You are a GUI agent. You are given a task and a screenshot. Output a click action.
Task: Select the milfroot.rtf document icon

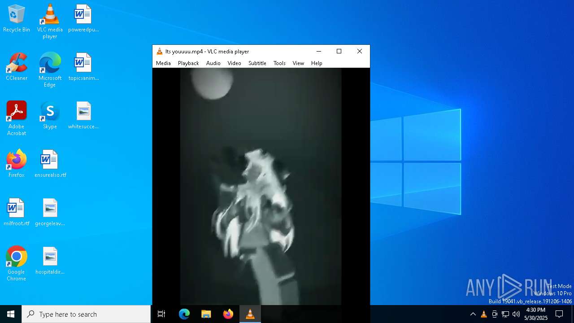click(x=17, y=213)
